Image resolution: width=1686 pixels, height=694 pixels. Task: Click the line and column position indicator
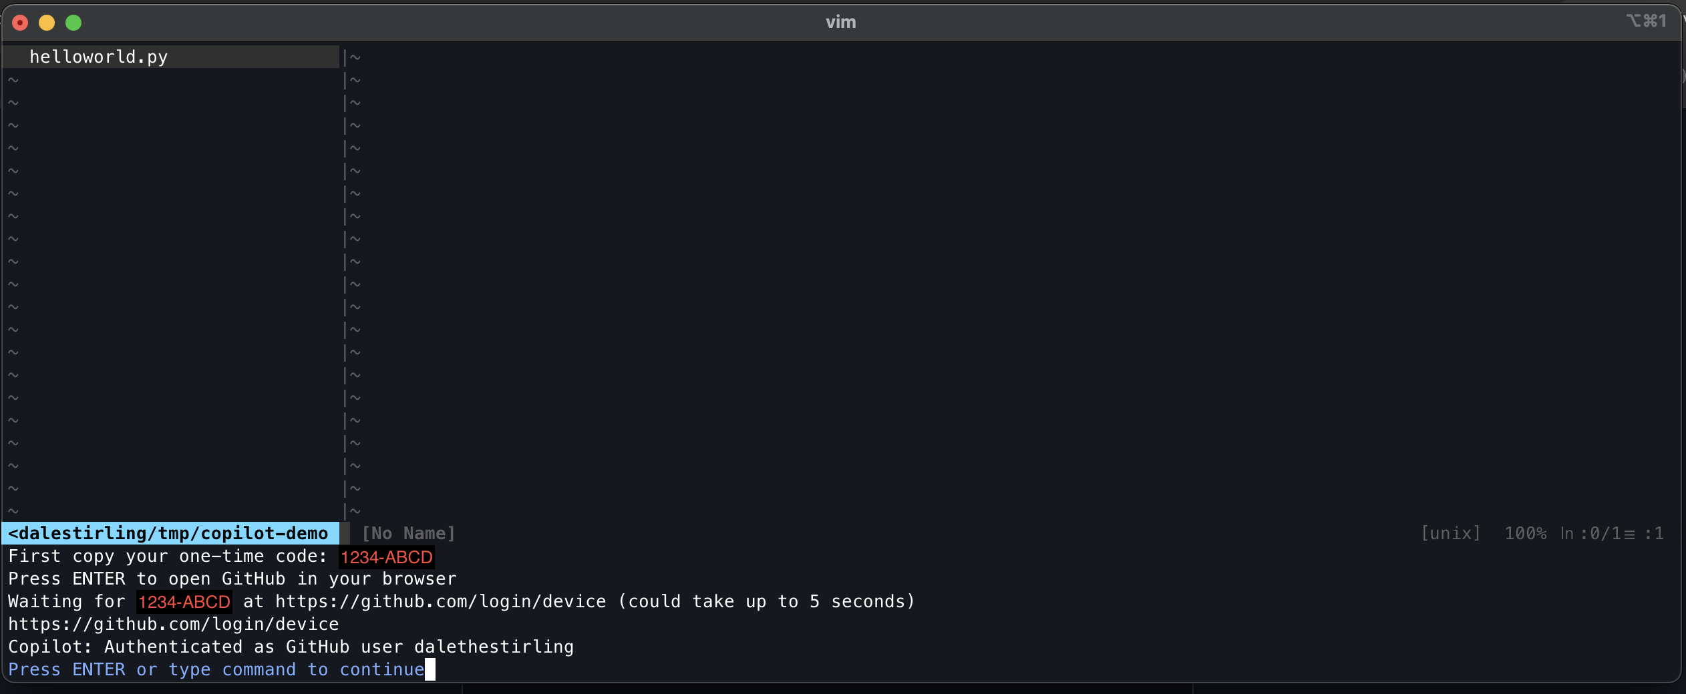[x=1611, y=533]
